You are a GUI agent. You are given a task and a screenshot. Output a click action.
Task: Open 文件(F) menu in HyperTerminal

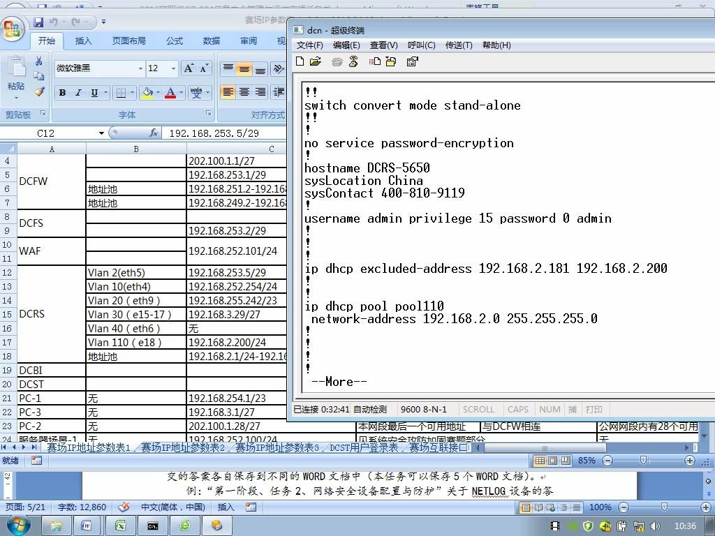pyautogui.click(x=309, y=45)
